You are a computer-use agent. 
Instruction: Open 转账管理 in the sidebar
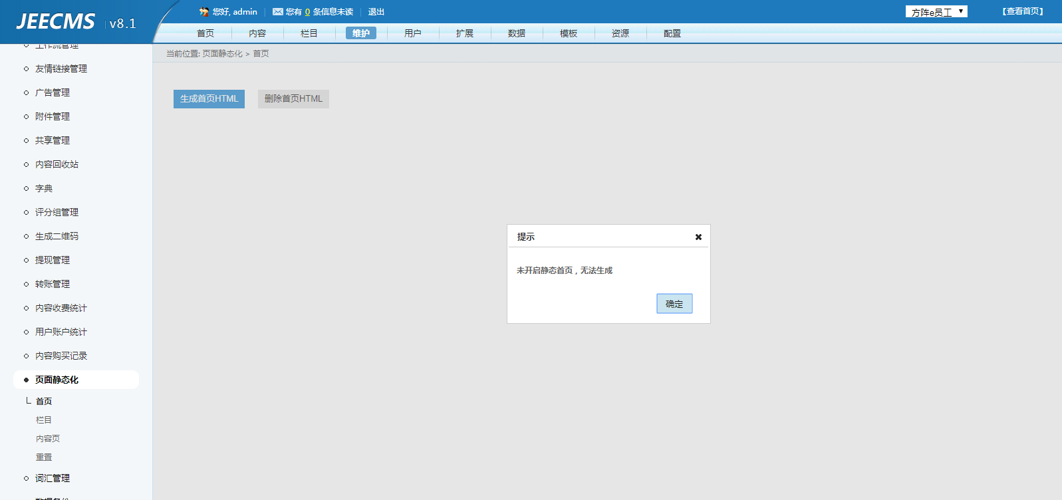[53, 284]
